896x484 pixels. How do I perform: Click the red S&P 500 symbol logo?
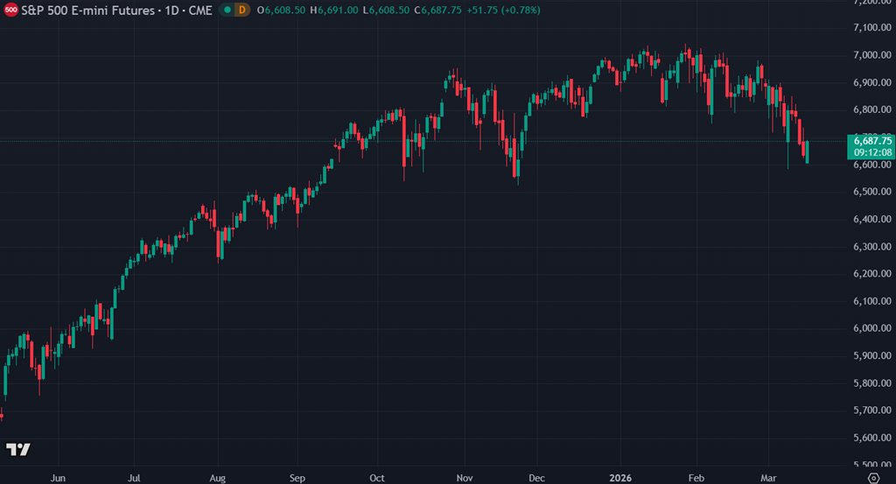pyautogui.click(x=10, y=10)
